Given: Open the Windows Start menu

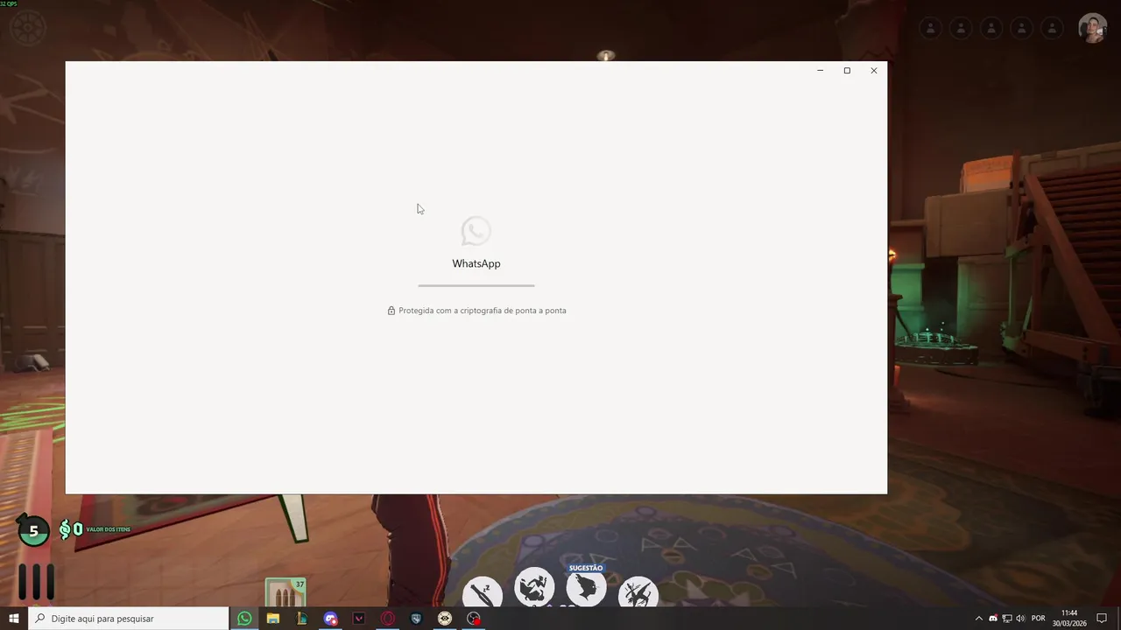Looking at the screenshot, I should [x=14, y=619].
